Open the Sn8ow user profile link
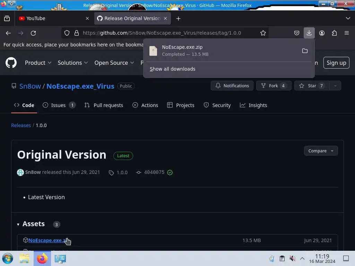Viewport: 355px width, 266px height. [30, 86]
